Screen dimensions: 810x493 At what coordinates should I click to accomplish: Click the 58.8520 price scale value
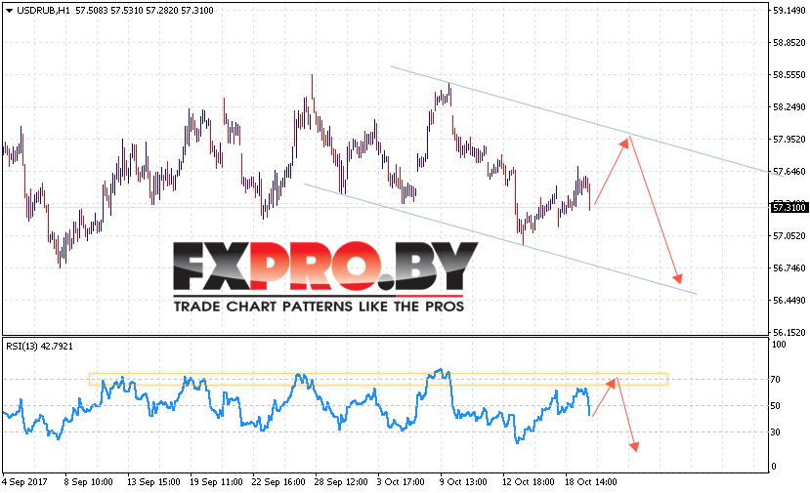(x=789, y=42)
